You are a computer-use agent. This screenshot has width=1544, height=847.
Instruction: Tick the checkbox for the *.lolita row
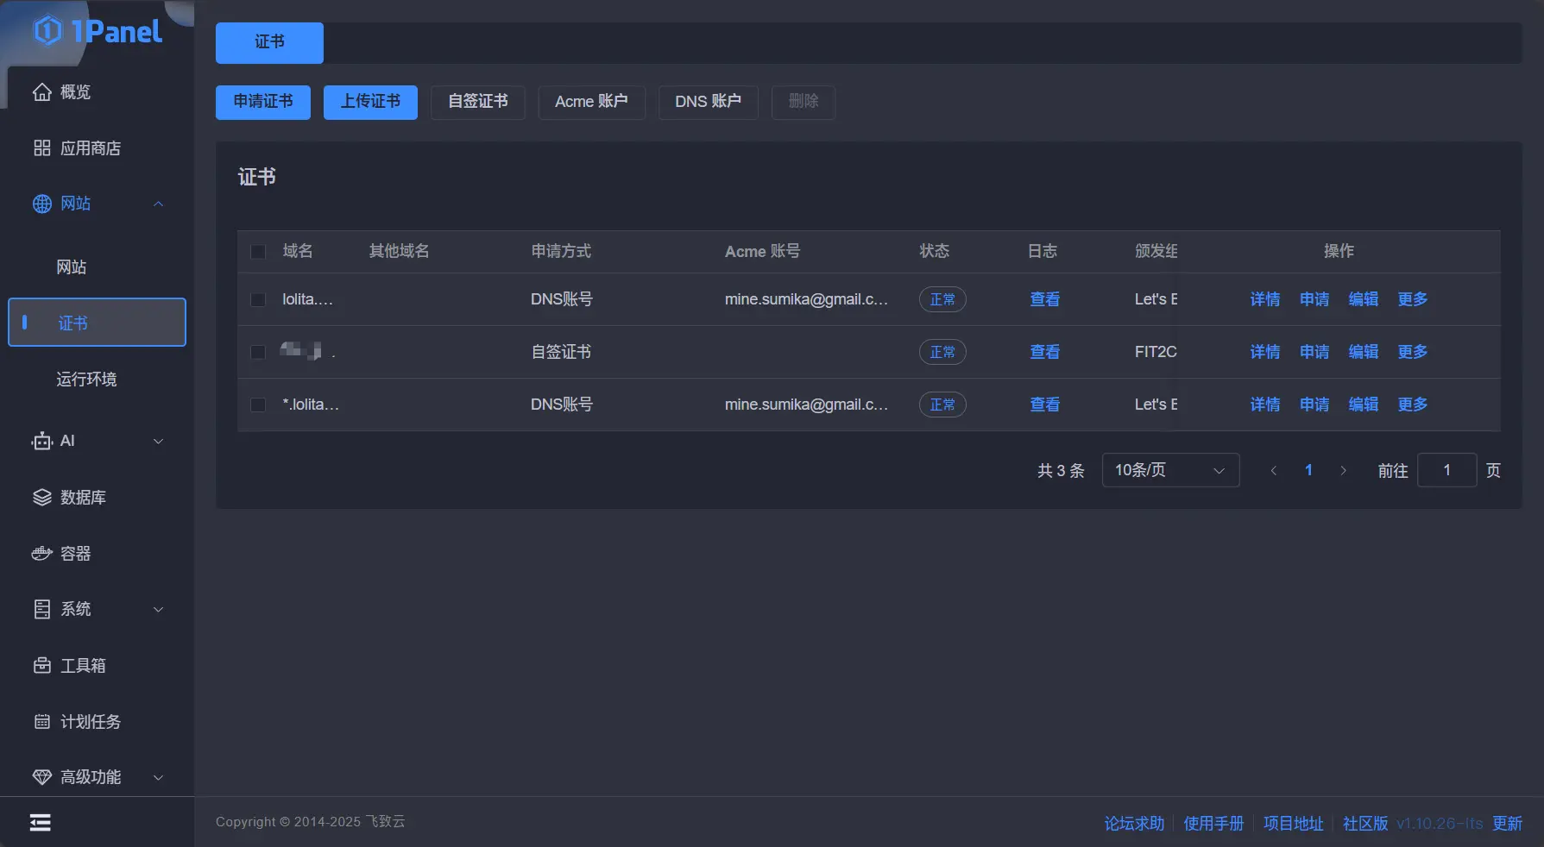(257, 405)
